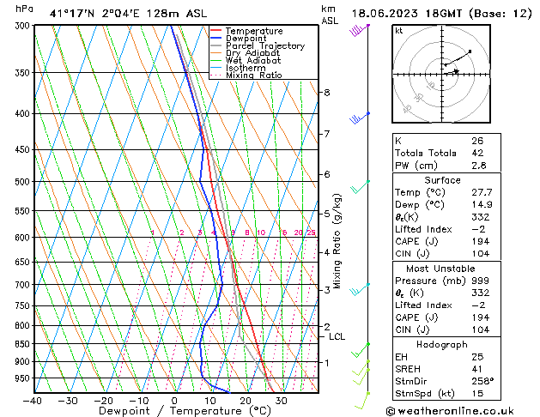Viewport: 540px width, 417px height.
Task: Click the lowest yellow-green wind barb near surface
Action: pos(362,401)
